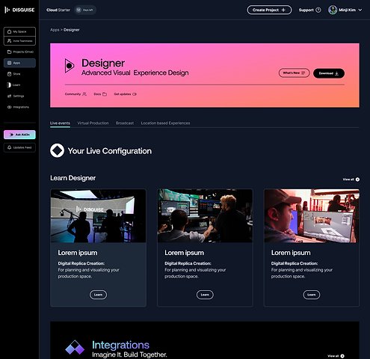Switch to Location based Experiences tab

pos(165,123)
